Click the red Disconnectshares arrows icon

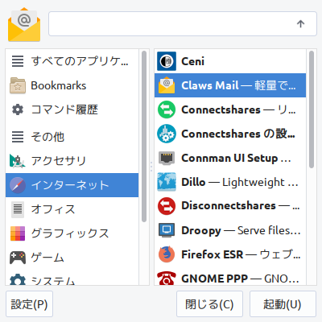(167, 206)
